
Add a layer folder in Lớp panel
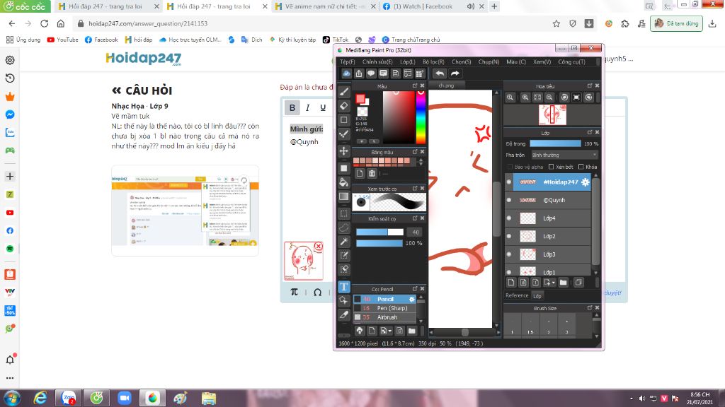(563, 283)
